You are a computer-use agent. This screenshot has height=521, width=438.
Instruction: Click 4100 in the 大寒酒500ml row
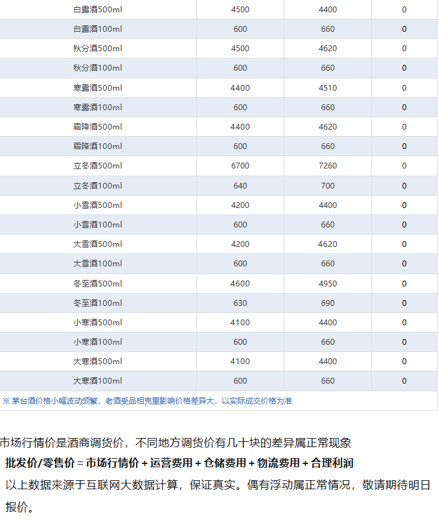240,361
